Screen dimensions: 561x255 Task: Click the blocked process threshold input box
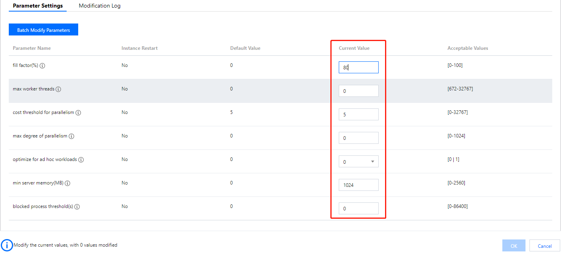tap(358, 208)
